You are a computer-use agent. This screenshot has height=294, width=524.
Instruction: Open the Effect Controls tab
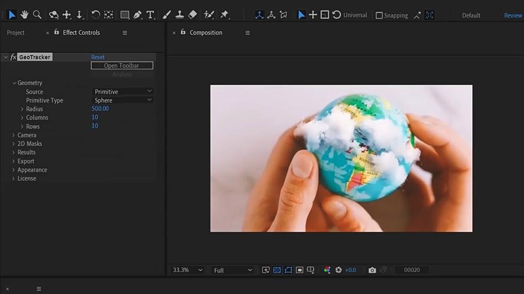pyautogui.click(x=81, y=32)
